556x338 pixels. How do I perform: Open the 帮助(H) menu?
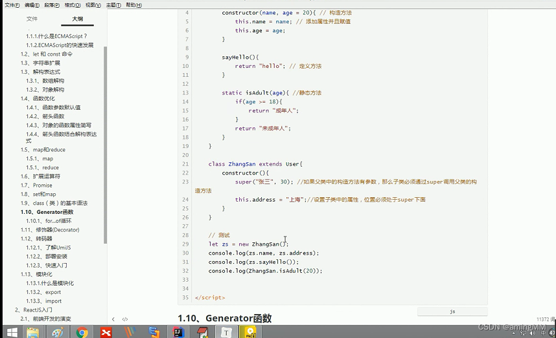tap(134, 5)
